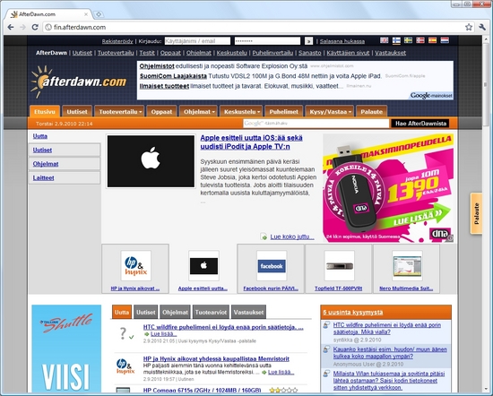The image size is (493, 396).
Task: Open the Rekisteröidy link
Action: click(117, 41)
